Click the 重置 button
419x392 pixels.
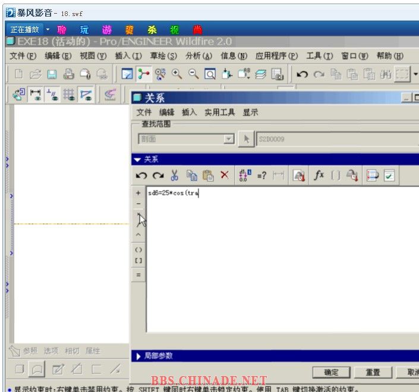[373, 372]
